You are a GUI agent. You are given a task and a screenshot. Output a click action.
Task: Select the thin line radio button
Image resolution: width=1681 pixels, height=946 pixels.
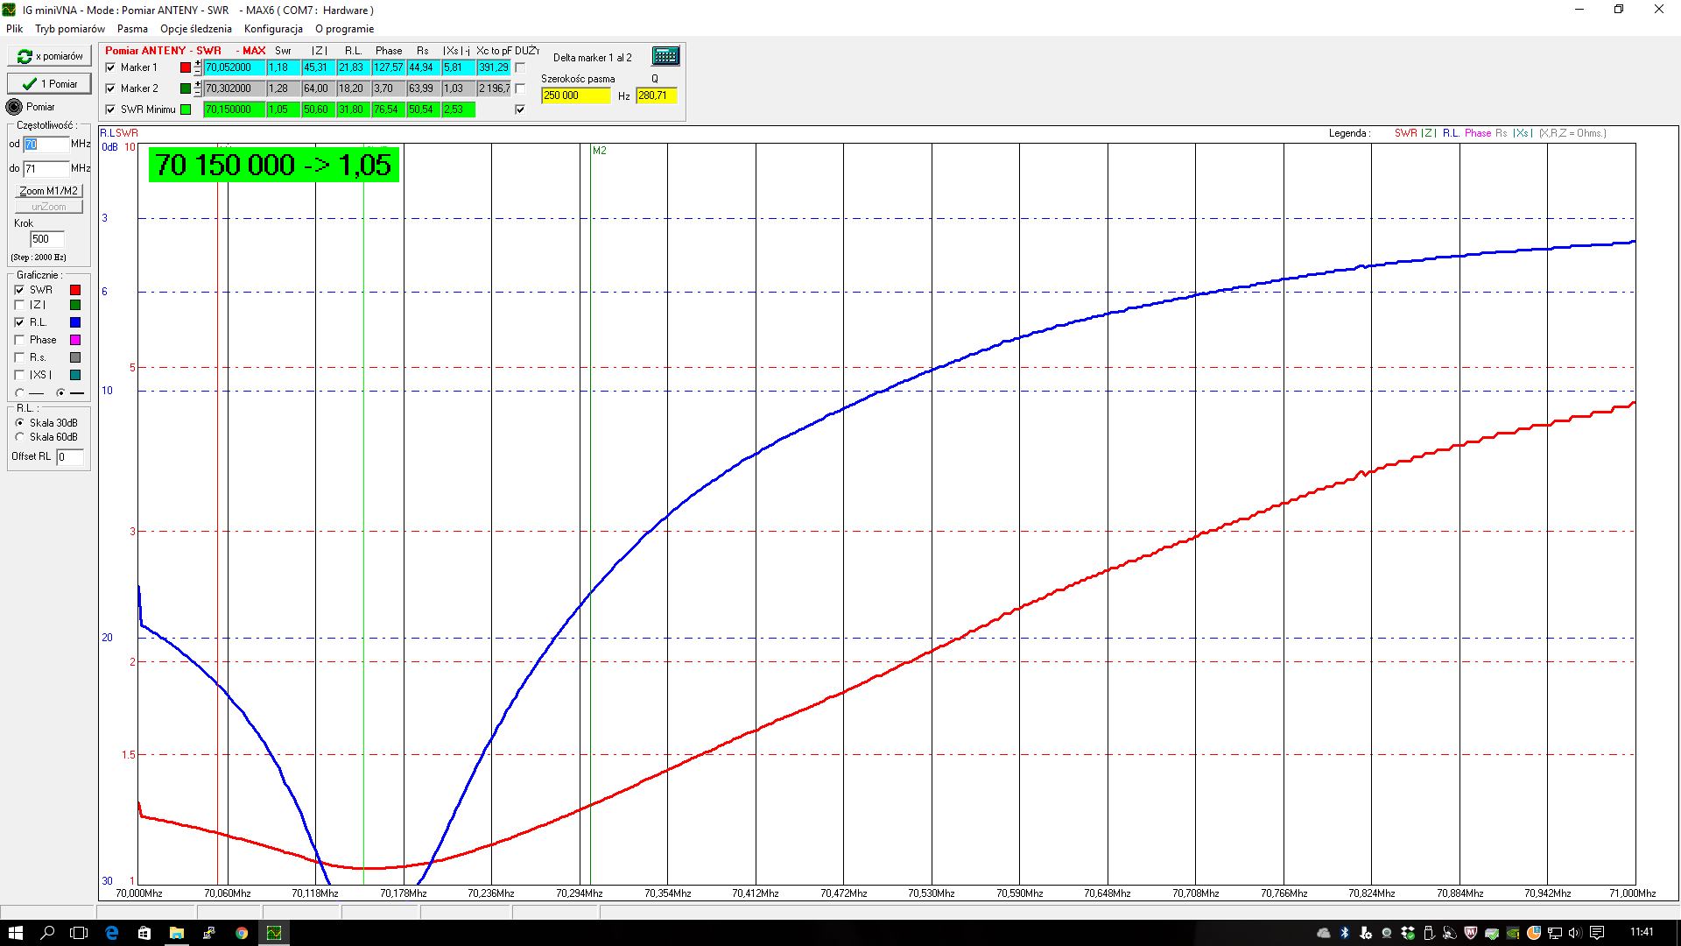tap(19, 393)
